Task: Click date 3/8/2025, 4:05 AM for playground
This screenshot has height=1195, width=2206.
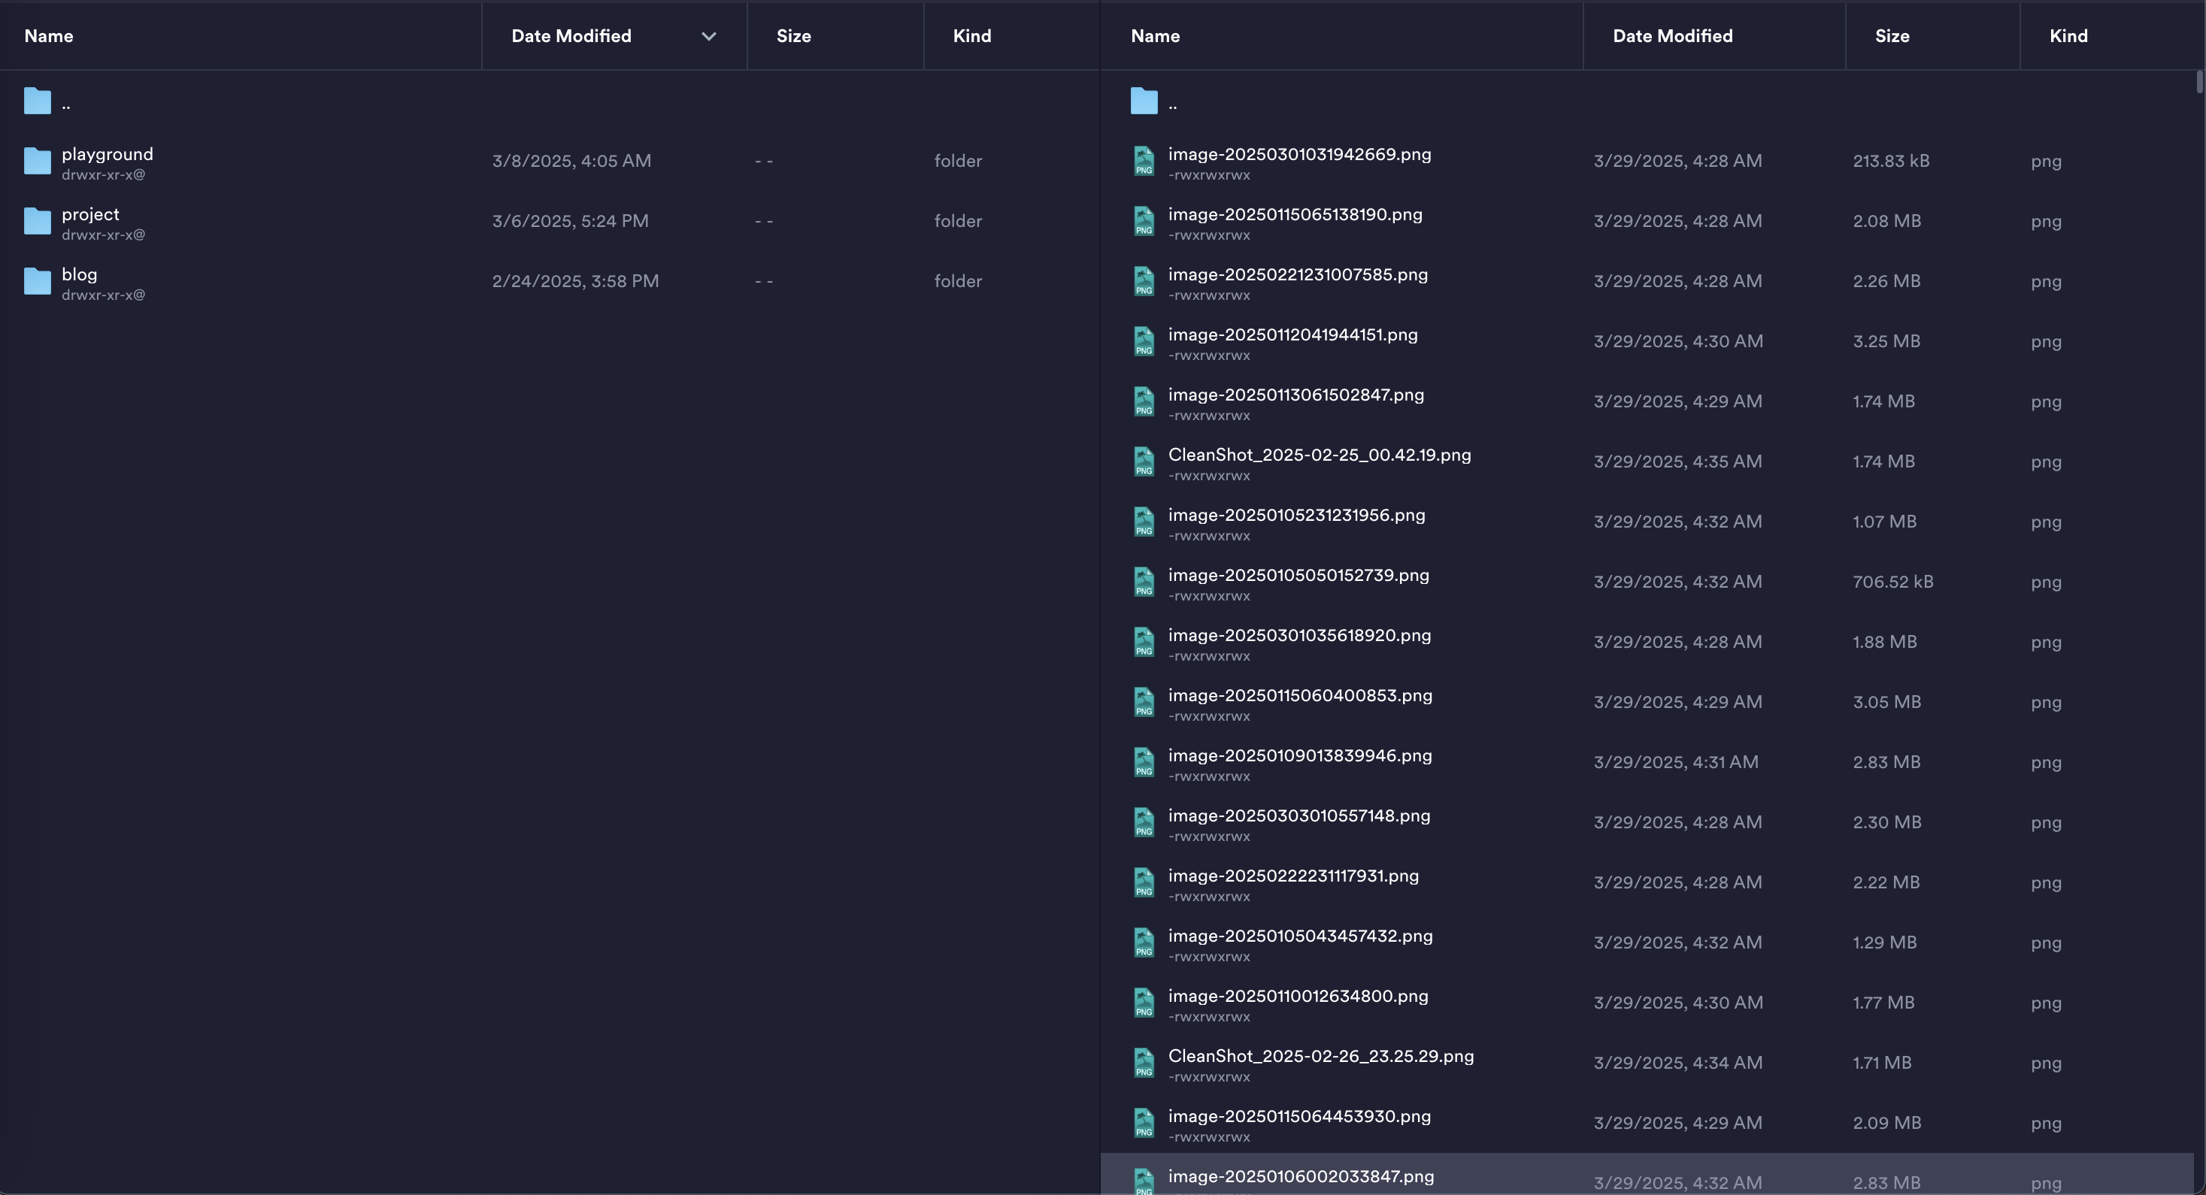Action: pos(571,161)
